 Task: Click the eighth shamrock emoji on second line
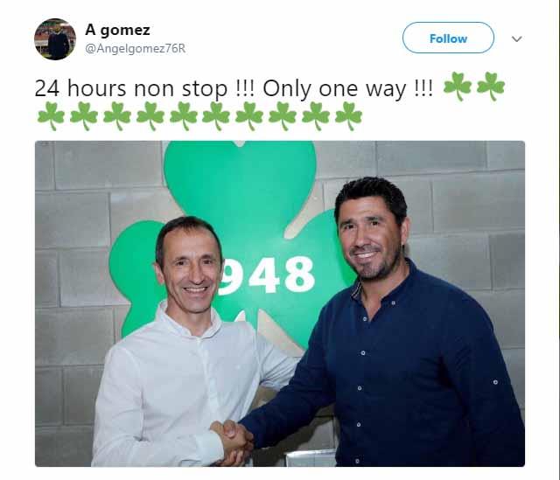[x=283, y=116]
